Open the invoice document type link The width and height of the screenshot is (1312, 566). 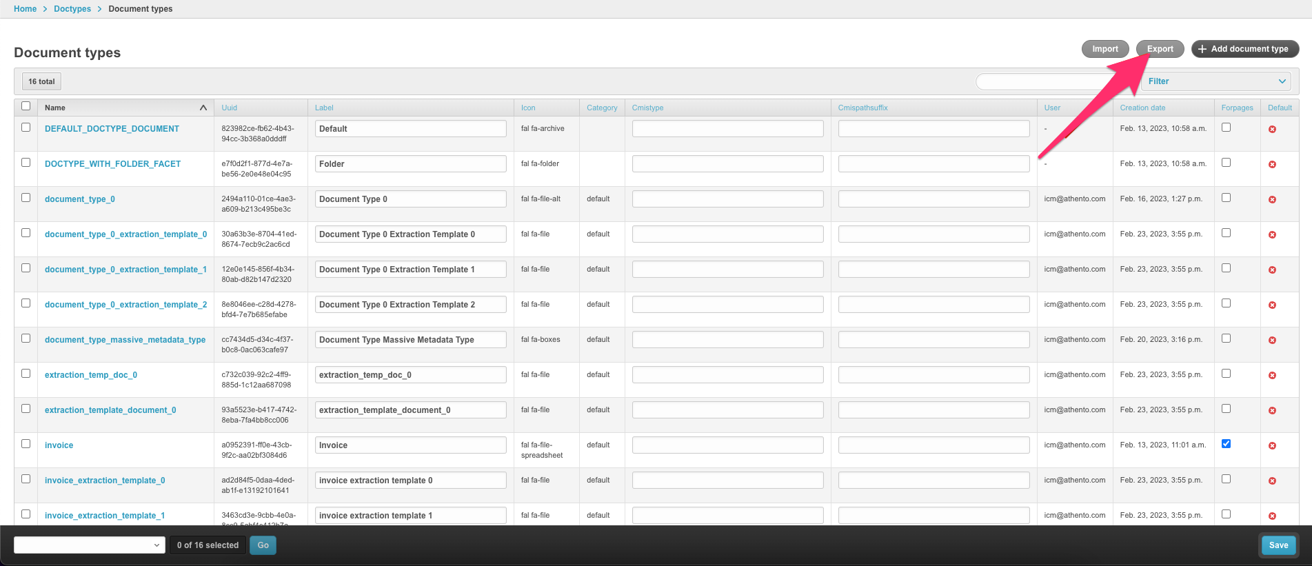(x=59, y=445)
